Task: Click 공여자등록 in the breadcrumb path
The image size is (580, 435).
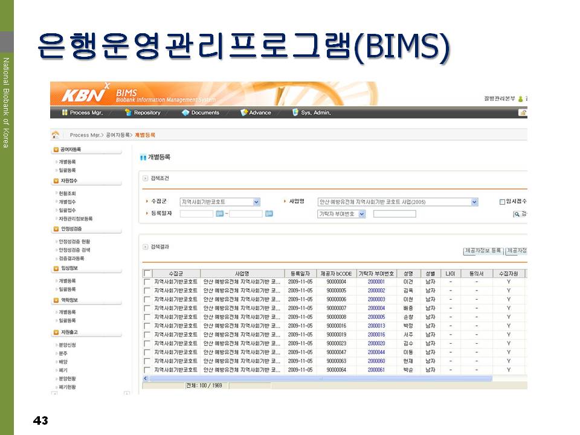Action: 118,135
